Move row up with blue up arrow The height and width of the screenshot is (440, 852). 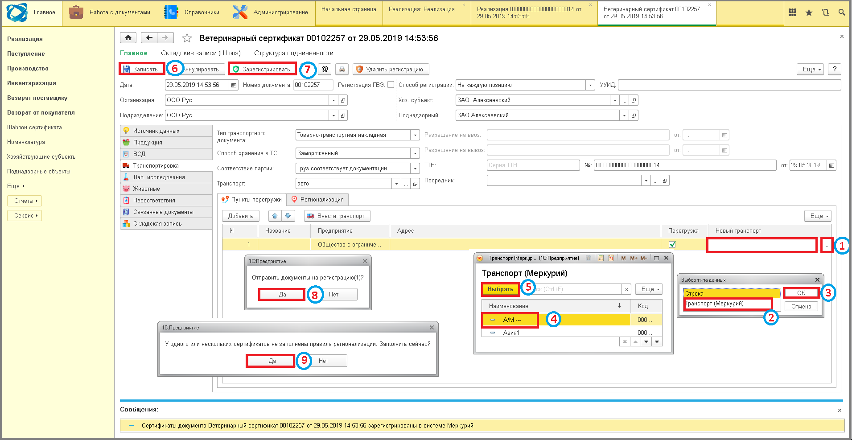point(275,216)
